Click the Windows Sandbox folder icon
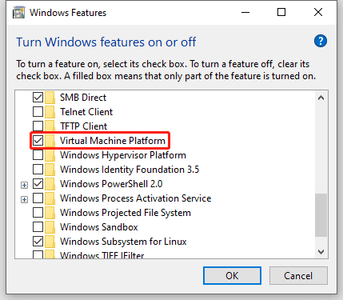 pos(50,227)
